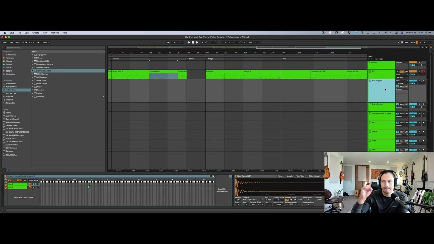Select the Guitar collection
The width and height of the screenshot is (434, 244).
[8, 67]
